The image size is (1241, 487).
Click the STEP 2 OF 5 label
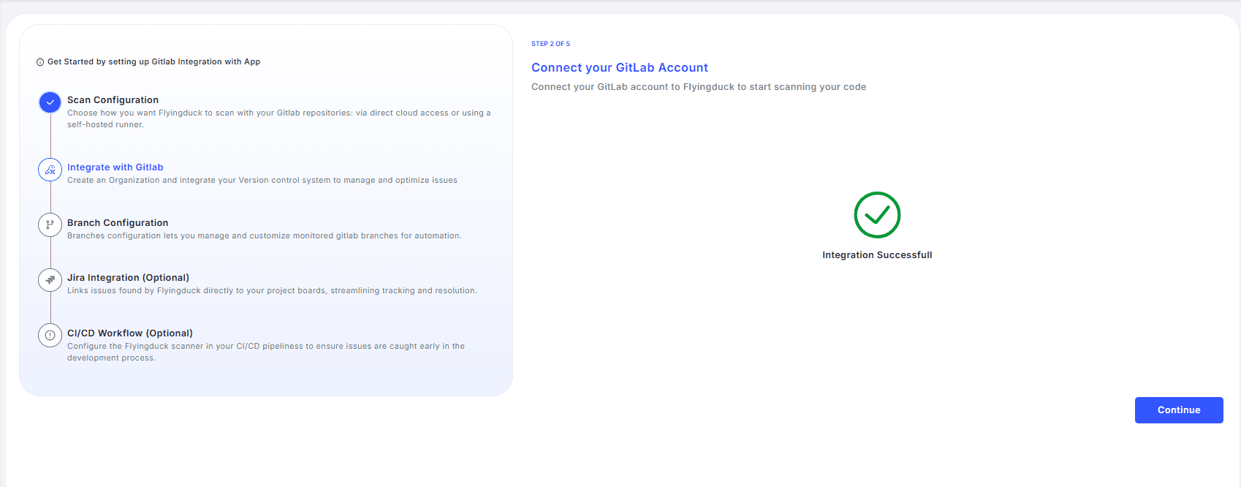(550, 44)
